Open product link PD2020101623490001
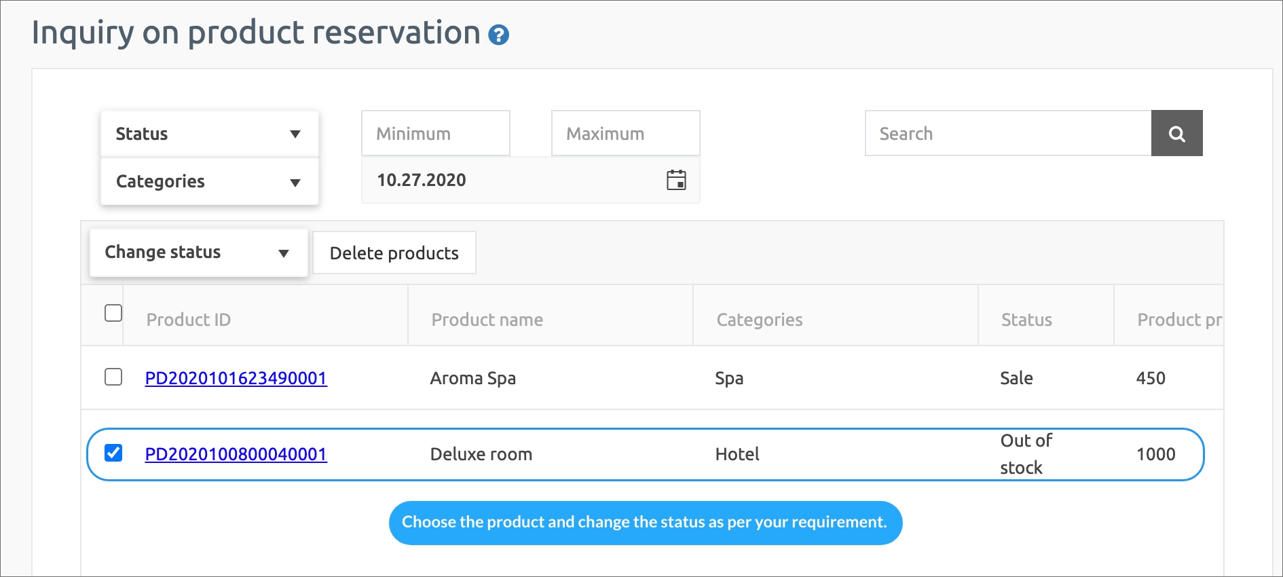 [236, 378]
